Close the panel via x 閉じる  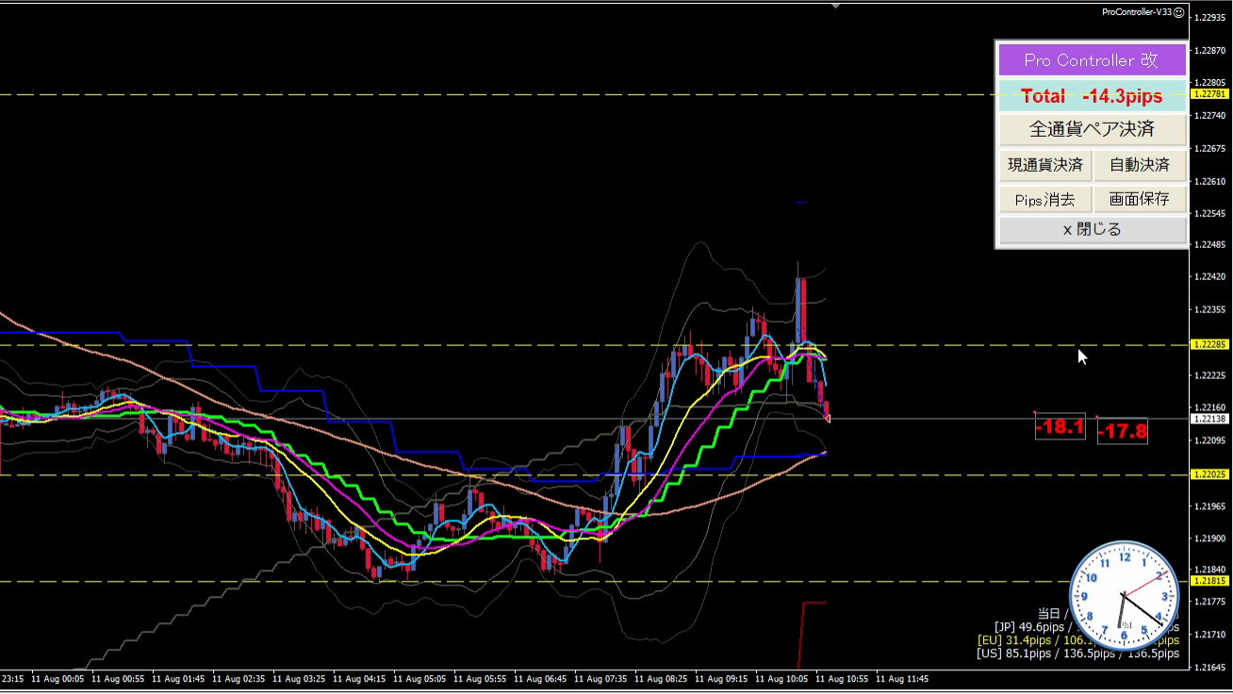(1092, 229)
